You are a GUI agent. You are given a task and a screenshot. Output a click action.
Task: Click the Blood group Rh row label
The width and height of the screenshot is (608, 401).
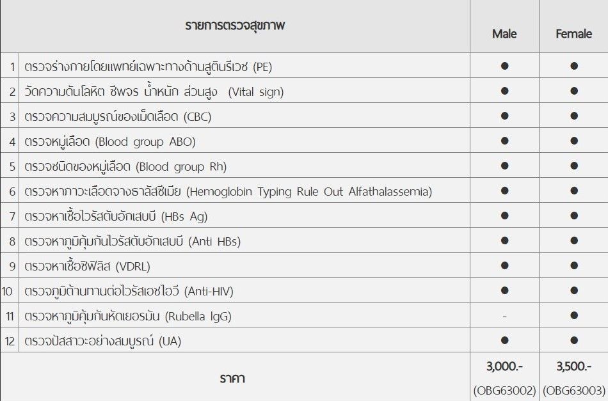125,166
